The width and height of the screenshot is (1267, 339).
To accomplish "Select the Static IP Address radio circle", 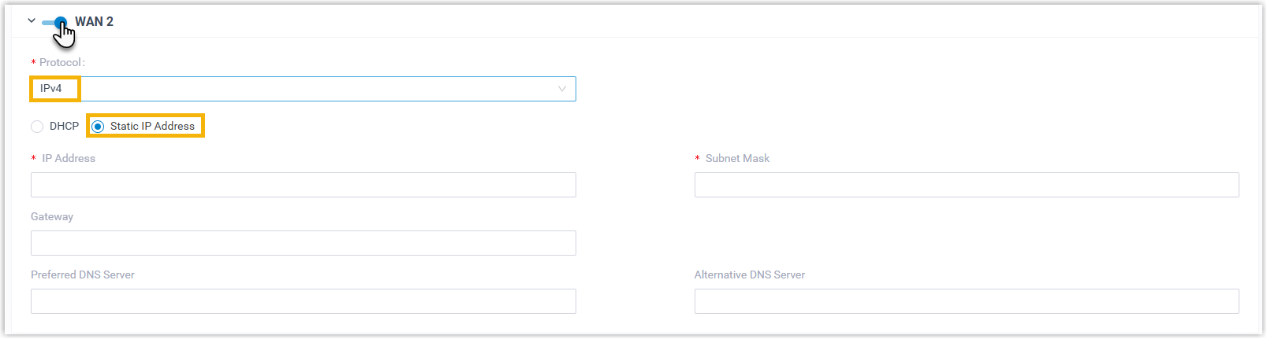I will pos(98,127).
